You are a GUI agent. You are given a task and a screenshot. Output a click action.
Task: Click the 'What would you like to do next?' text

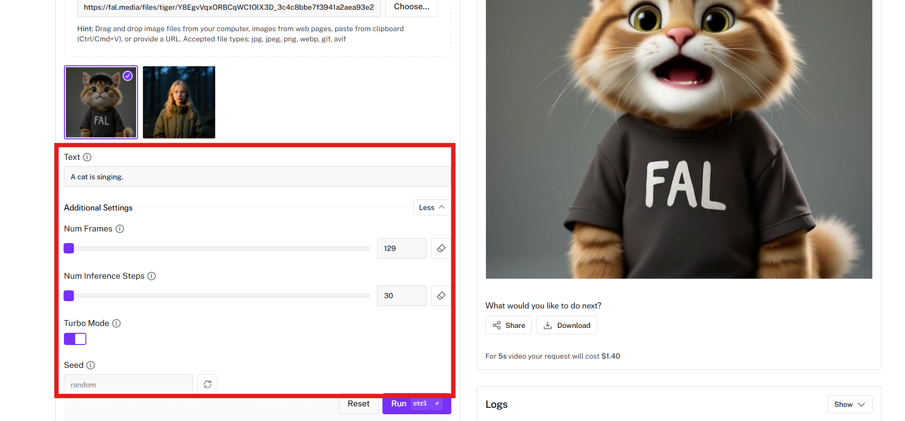543,306
